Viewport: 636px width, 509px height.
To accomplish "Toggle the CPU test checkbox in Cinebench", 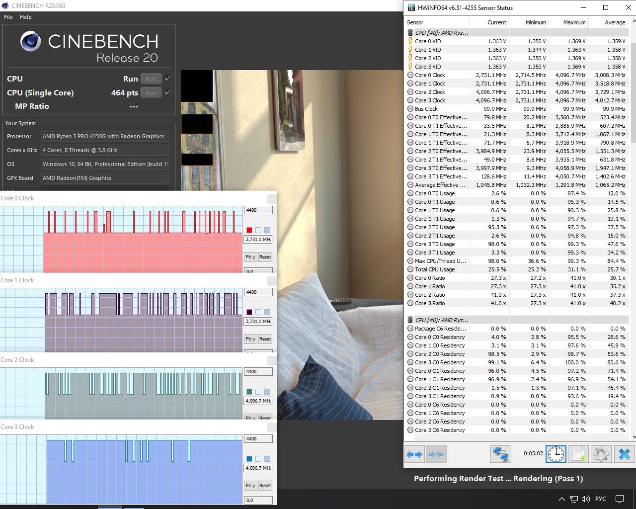I will (x=168, y=79).
